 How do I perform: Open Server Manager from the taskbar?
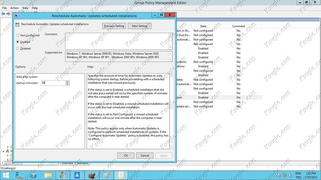pyautogui.click(x=19, y=175)
